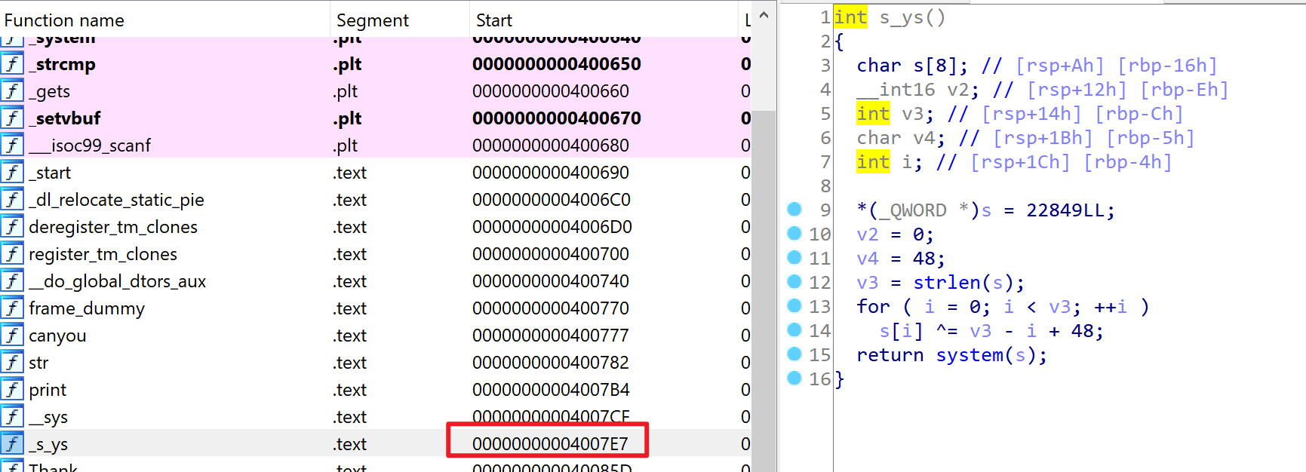Select the deregister_tm_clones function row
The height and width of the screenshot is (472, 1306).
tap(113, 227)
